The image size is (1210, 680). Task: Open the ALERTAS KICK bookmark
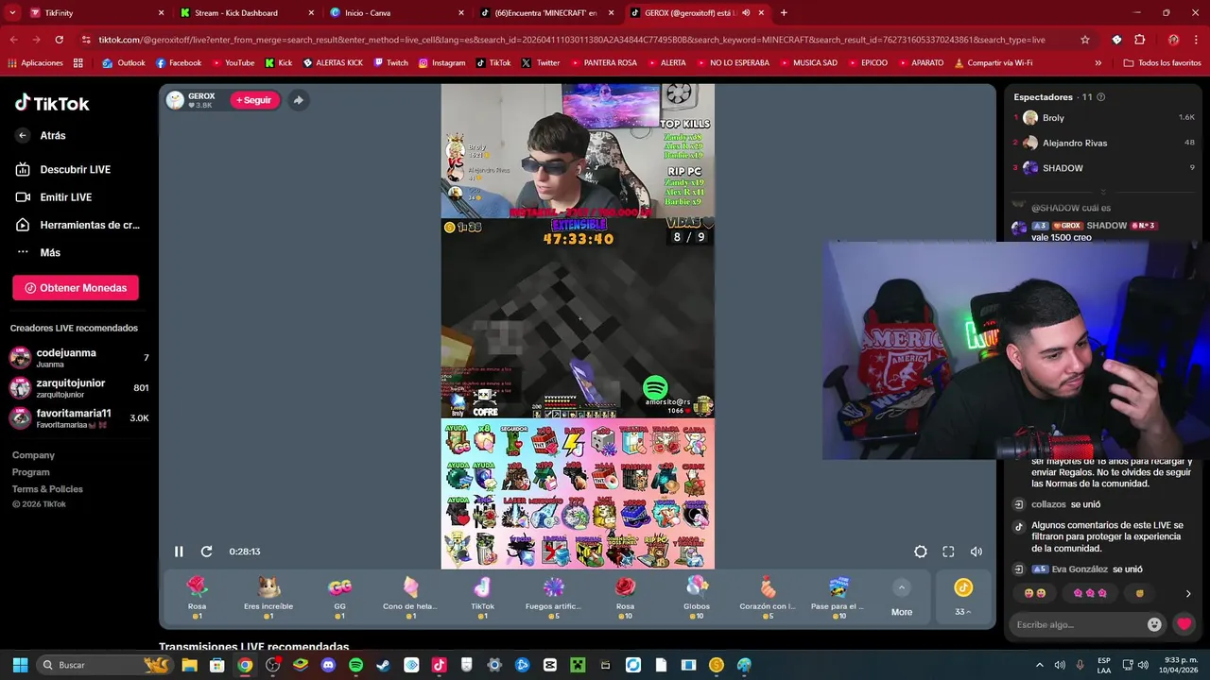coord(333,63)
